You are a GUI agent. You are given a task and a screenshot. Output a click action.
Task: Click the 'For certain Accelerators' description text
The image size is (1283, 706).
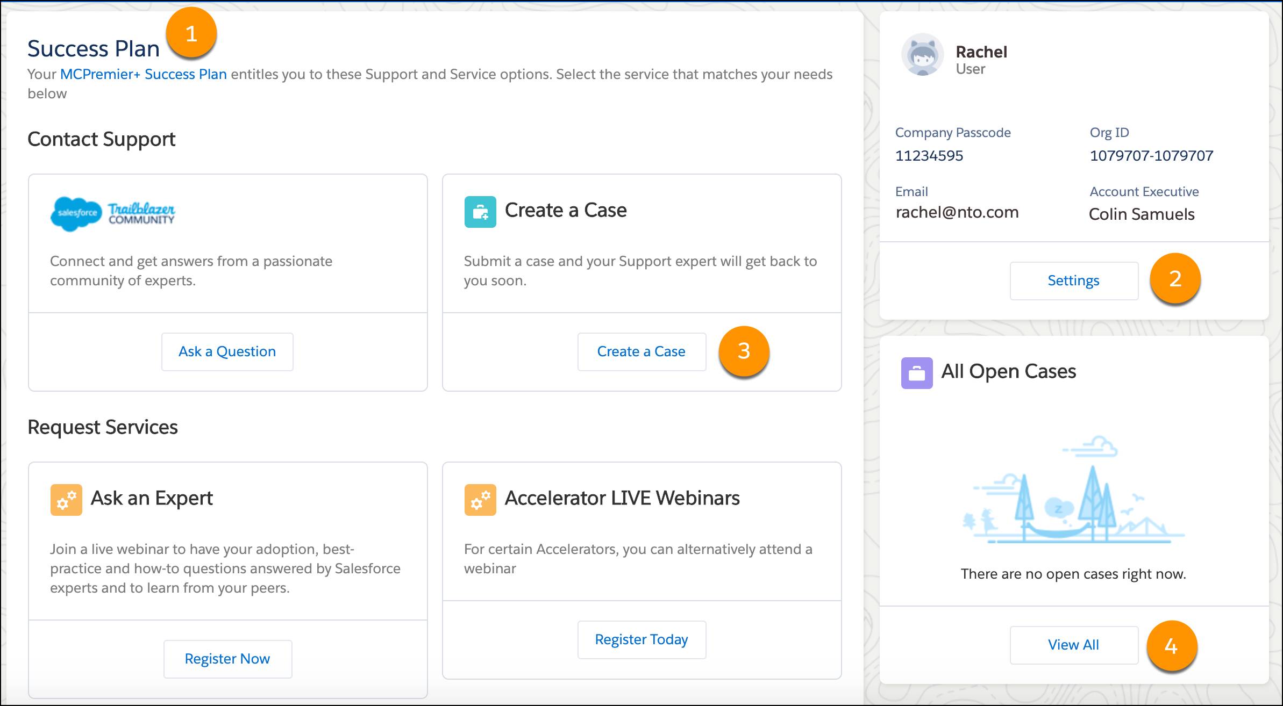[x=638, y=559]
